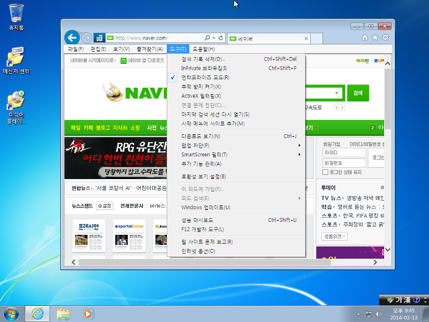Open the 메신저 센터 desktop shortcut

[16, 61]
